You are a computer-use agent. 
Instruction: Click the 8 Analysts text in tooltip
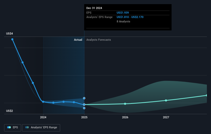coord(123,21)
